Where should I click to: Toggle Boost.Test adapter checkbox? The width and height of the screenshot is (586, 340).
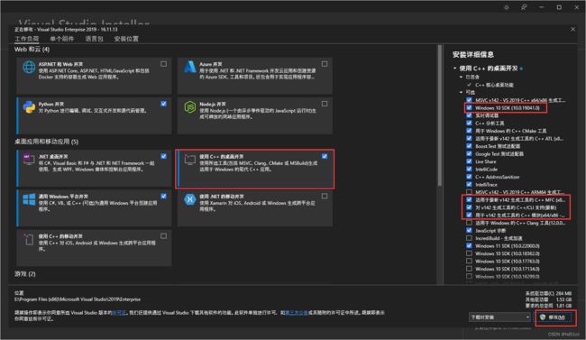tap(469, 146)
